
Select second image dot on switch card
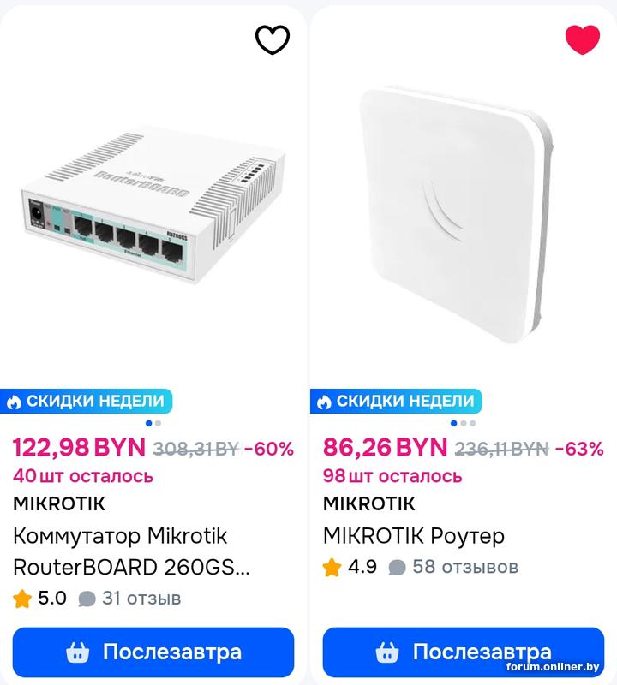(x=158, y=423)
